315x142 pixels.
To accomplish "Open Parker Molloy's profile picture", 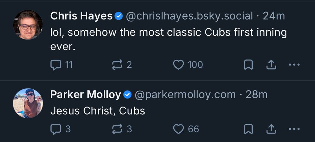I will [28, 103].
